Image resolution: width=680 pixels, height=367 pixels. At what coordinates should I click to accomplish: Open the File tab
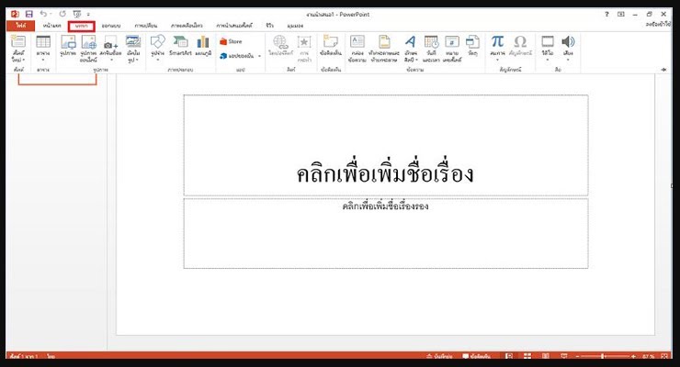pyautogui.click(x=19, y=26)
